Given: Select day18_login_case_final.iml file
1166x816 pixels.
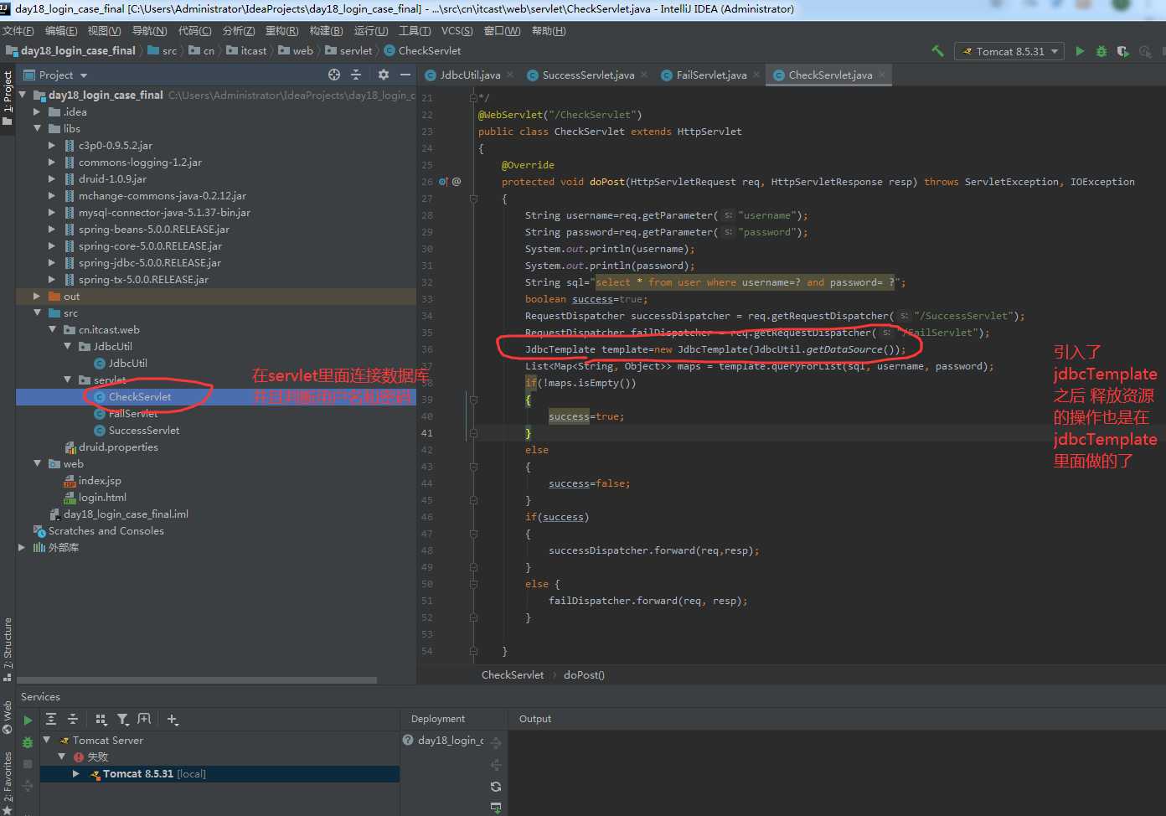Looking at the screenshot, I should tap(126, 514).
